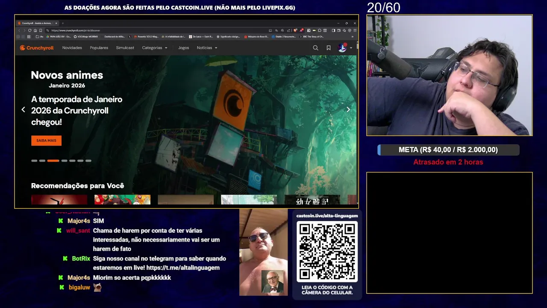Toggle bookmark for this page in address bar
The height and width of the screenshot is (308, 547).
(41, 30)
